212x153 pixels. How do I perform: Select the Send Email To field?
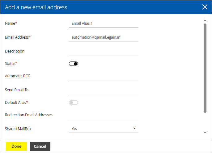pyautogui.click(x=104, y=90)
